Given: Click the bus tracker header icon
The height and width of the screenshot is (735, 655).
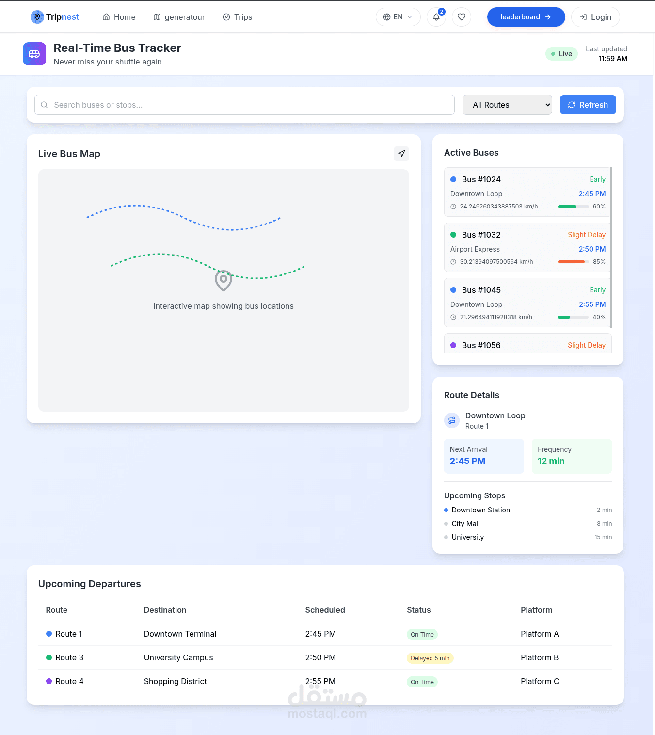Looking at the screenshot, I should [34, 54].
